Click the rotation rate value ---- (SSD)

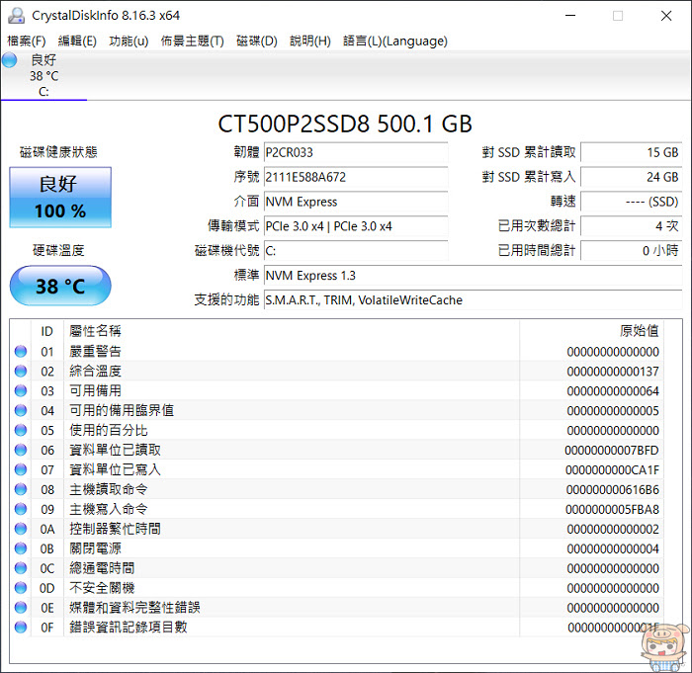(632, 203)
